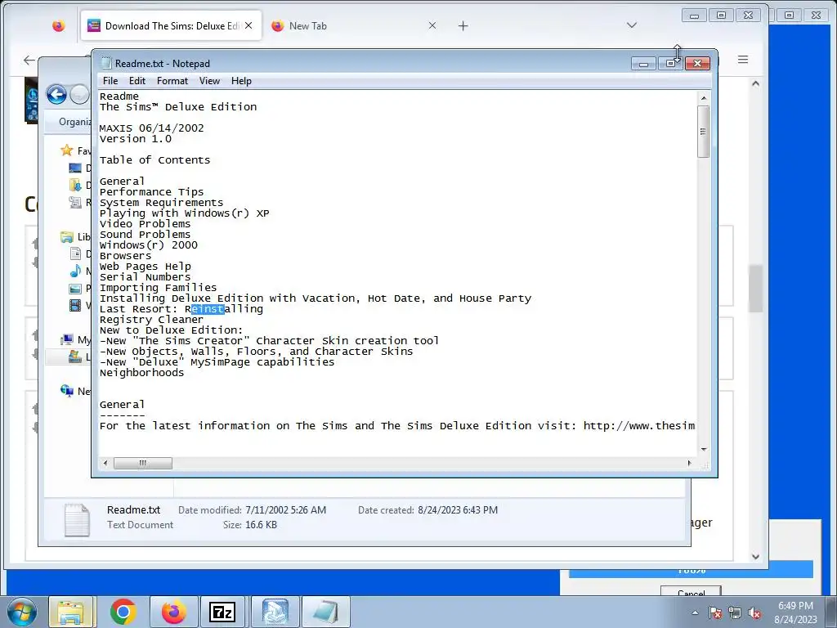This screenshot has width=837, height=628.
Task: Click Firefox page scrollbar down arrow
Action: pos(755,556)
